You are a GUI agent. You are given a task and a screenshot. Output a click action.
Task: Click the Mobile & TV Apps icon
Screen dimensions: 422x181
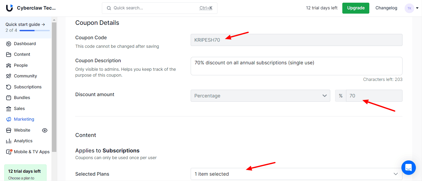click(x=9, y=152)
